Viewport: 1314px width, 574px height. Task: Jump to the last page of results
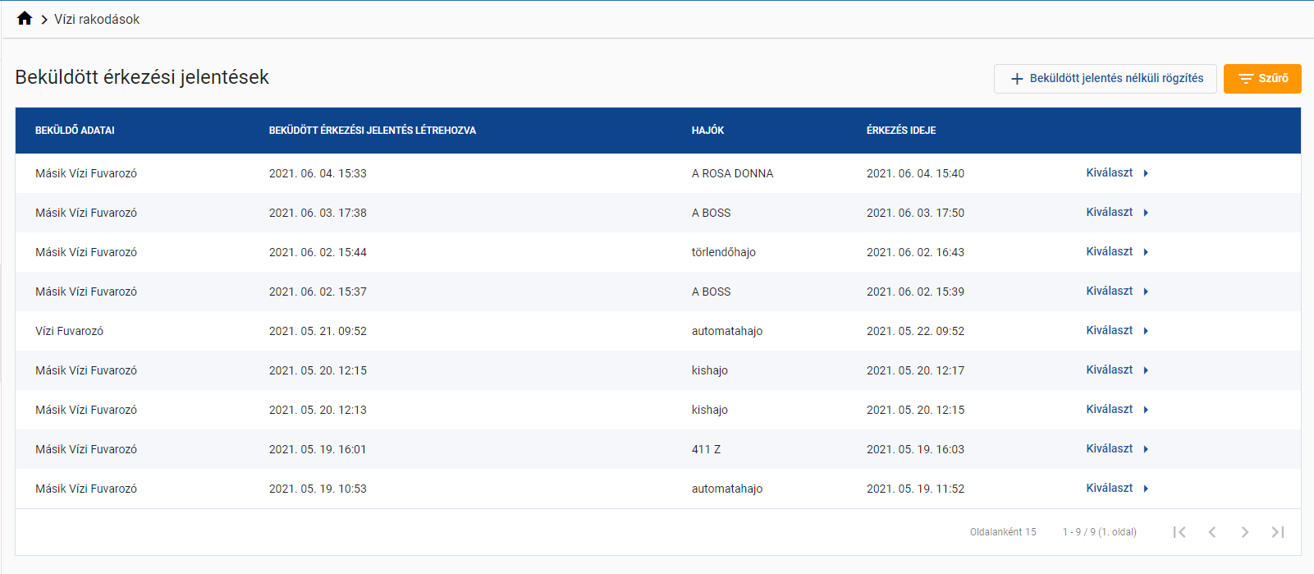click(x=1278, y=532)
